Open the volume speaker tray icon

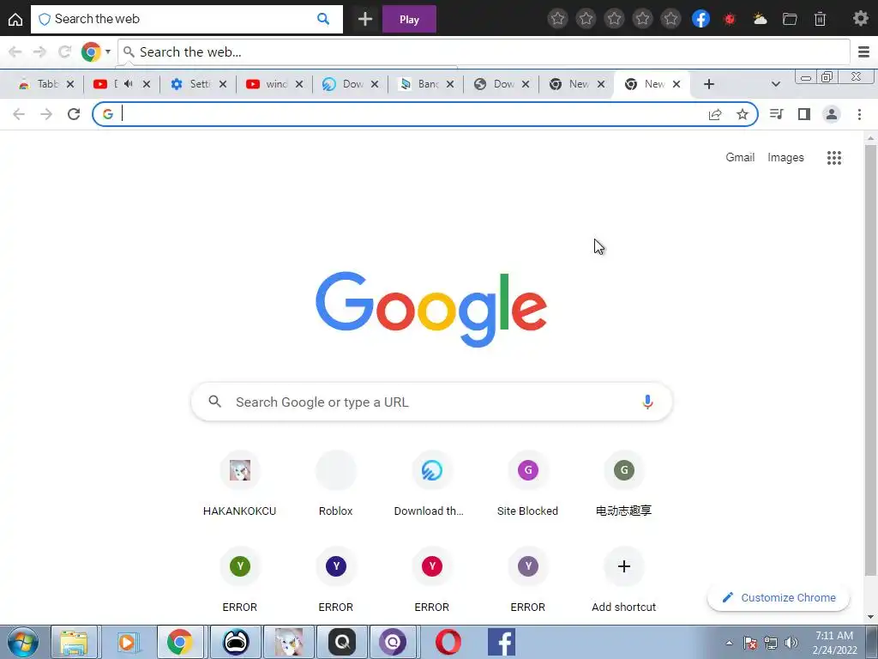click(791, 643)
